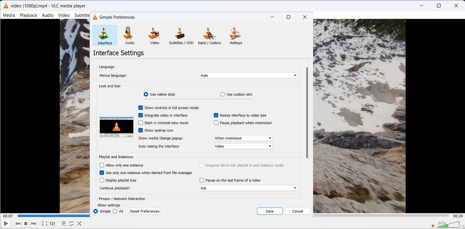465x229 pixels.
Task: Toggle fullscreen mode from the playback controls
Action: [44, 223]
